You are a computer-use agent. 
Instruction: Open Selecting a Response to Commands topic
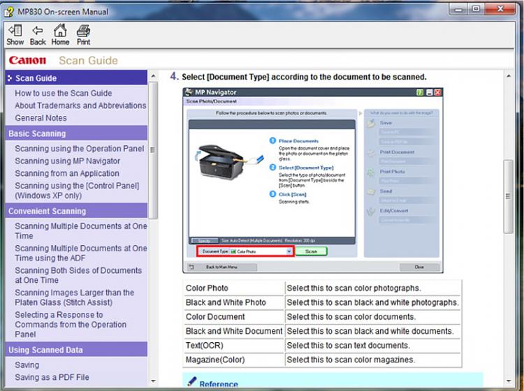(71, 324)
